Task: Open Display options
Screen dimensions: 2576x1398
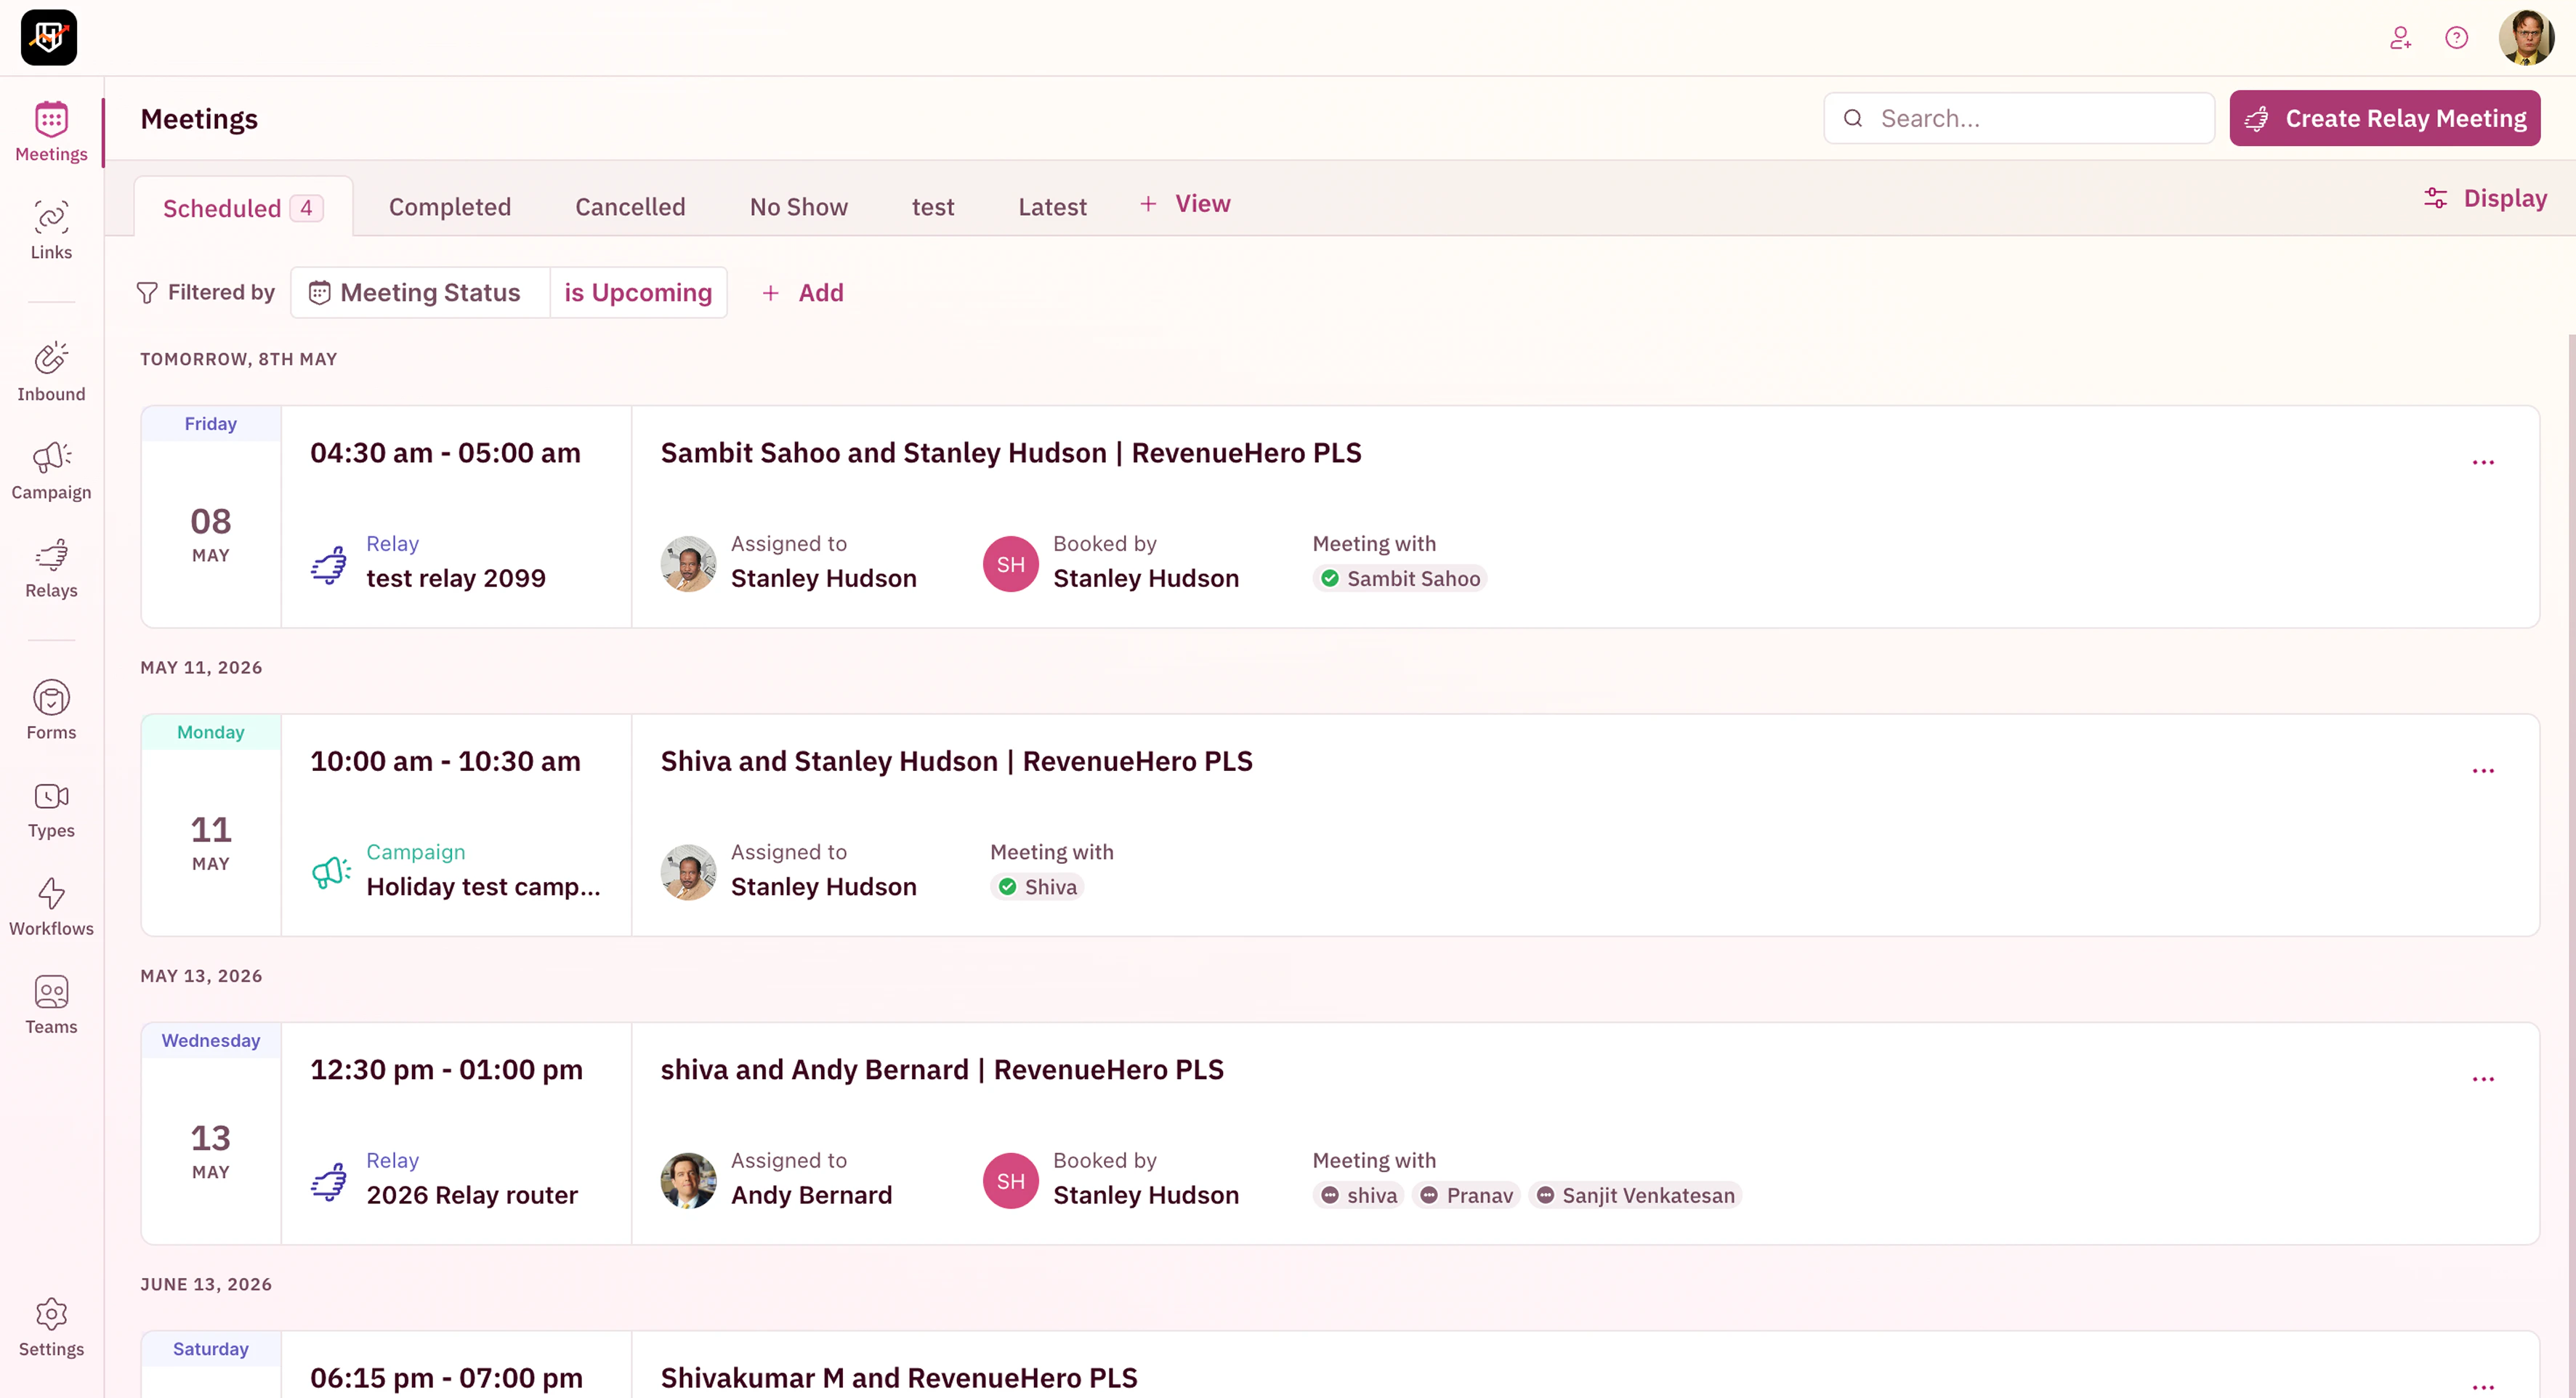Action: (x=2485, y=198)
